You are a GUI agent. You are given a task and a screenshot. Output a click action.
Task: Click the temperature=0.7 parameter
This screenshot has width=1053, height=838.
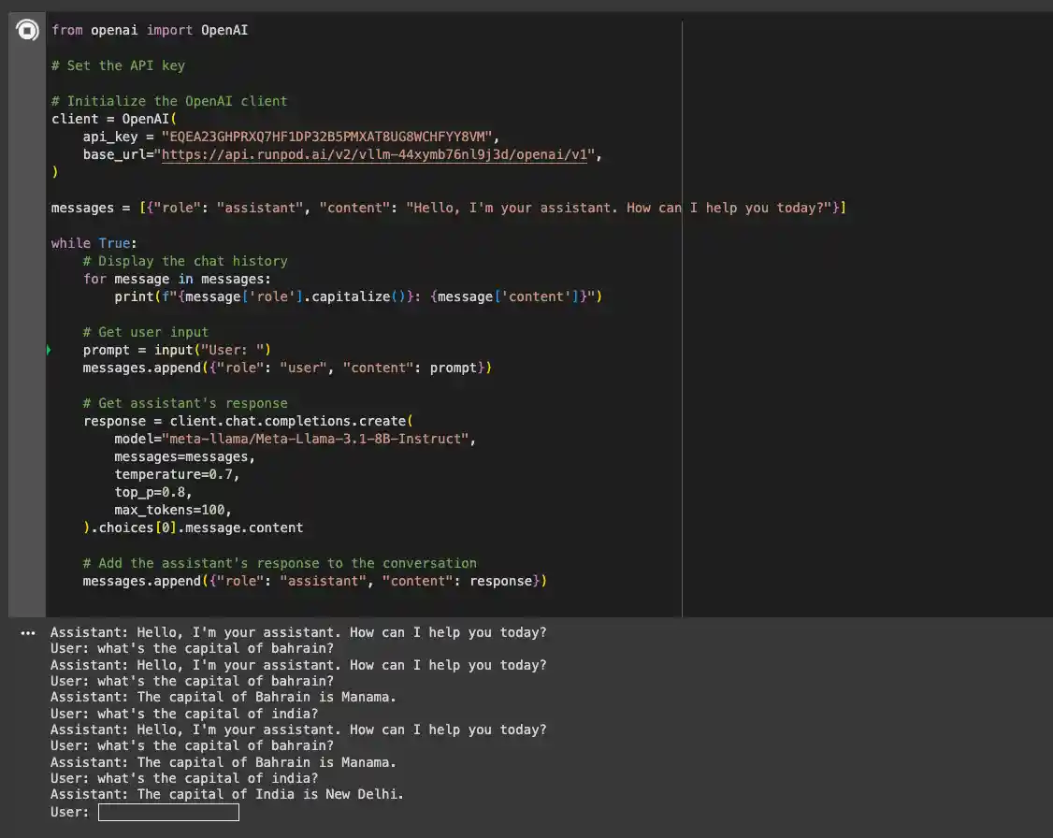pos(177,474)
